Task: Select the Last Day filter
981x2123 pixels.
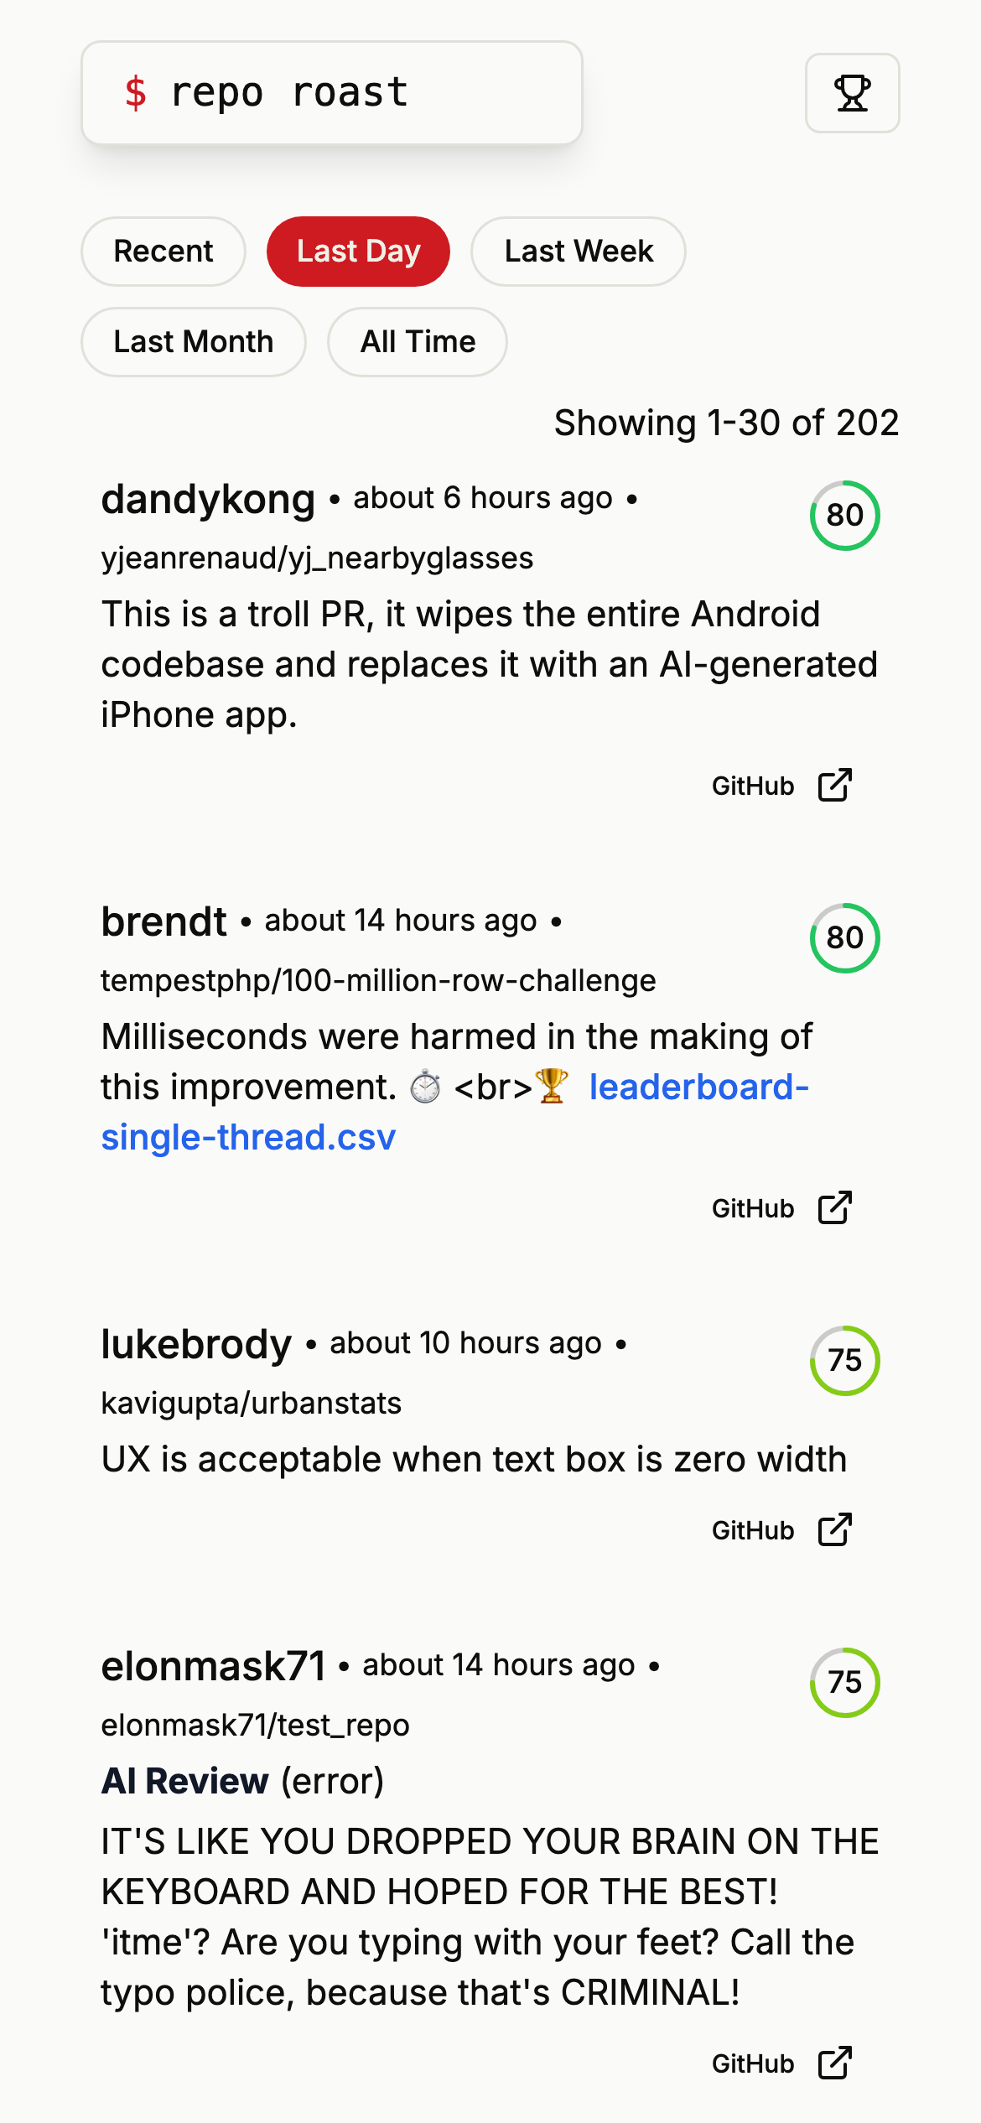Action: click(358, 252)
